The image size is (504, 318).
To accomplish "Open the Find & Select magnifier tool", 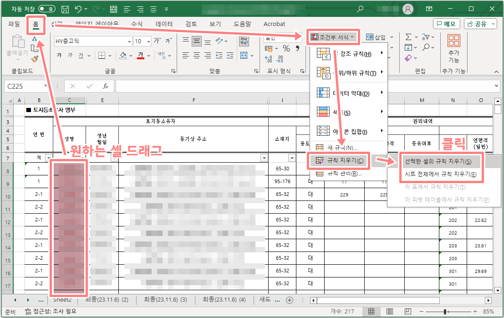I will coord(426,47).
